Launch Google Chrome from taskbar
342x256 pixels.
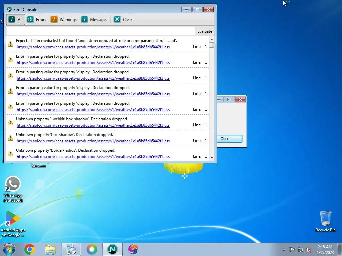[x=30, y=249]
